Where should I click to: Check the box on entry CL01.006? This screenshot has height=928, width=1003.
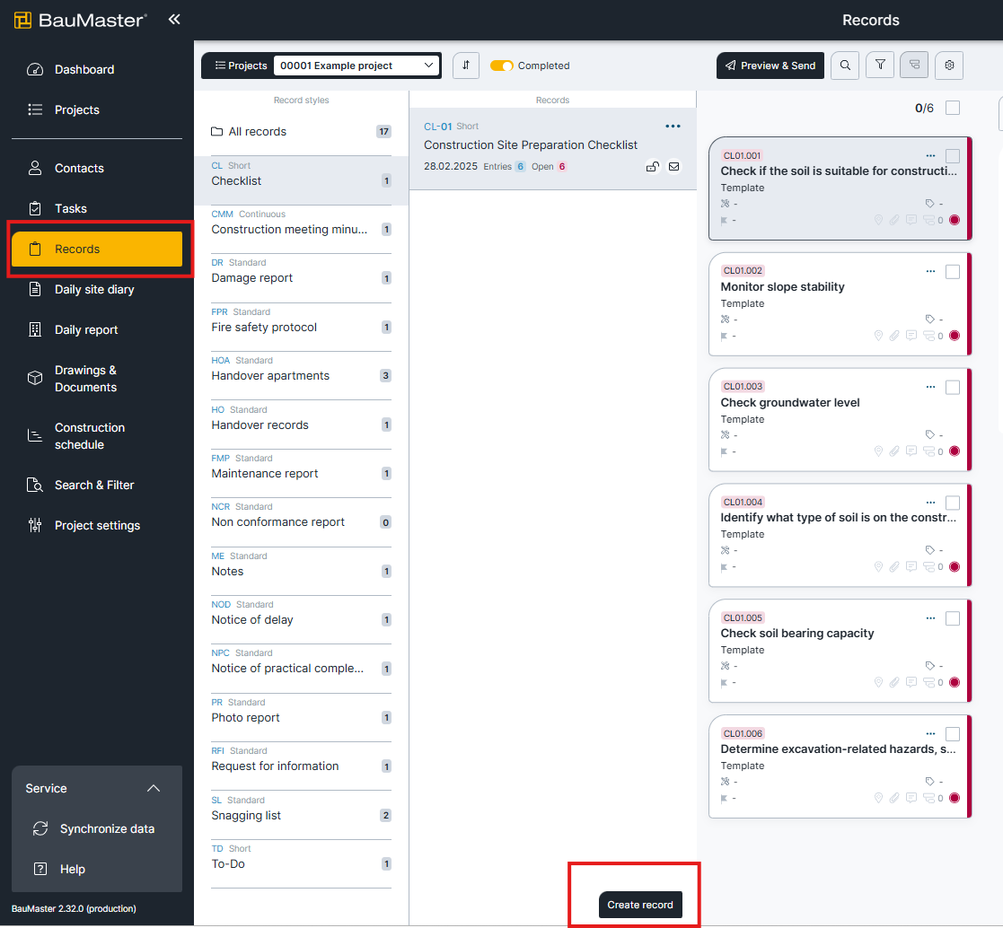tap(953, 734)
